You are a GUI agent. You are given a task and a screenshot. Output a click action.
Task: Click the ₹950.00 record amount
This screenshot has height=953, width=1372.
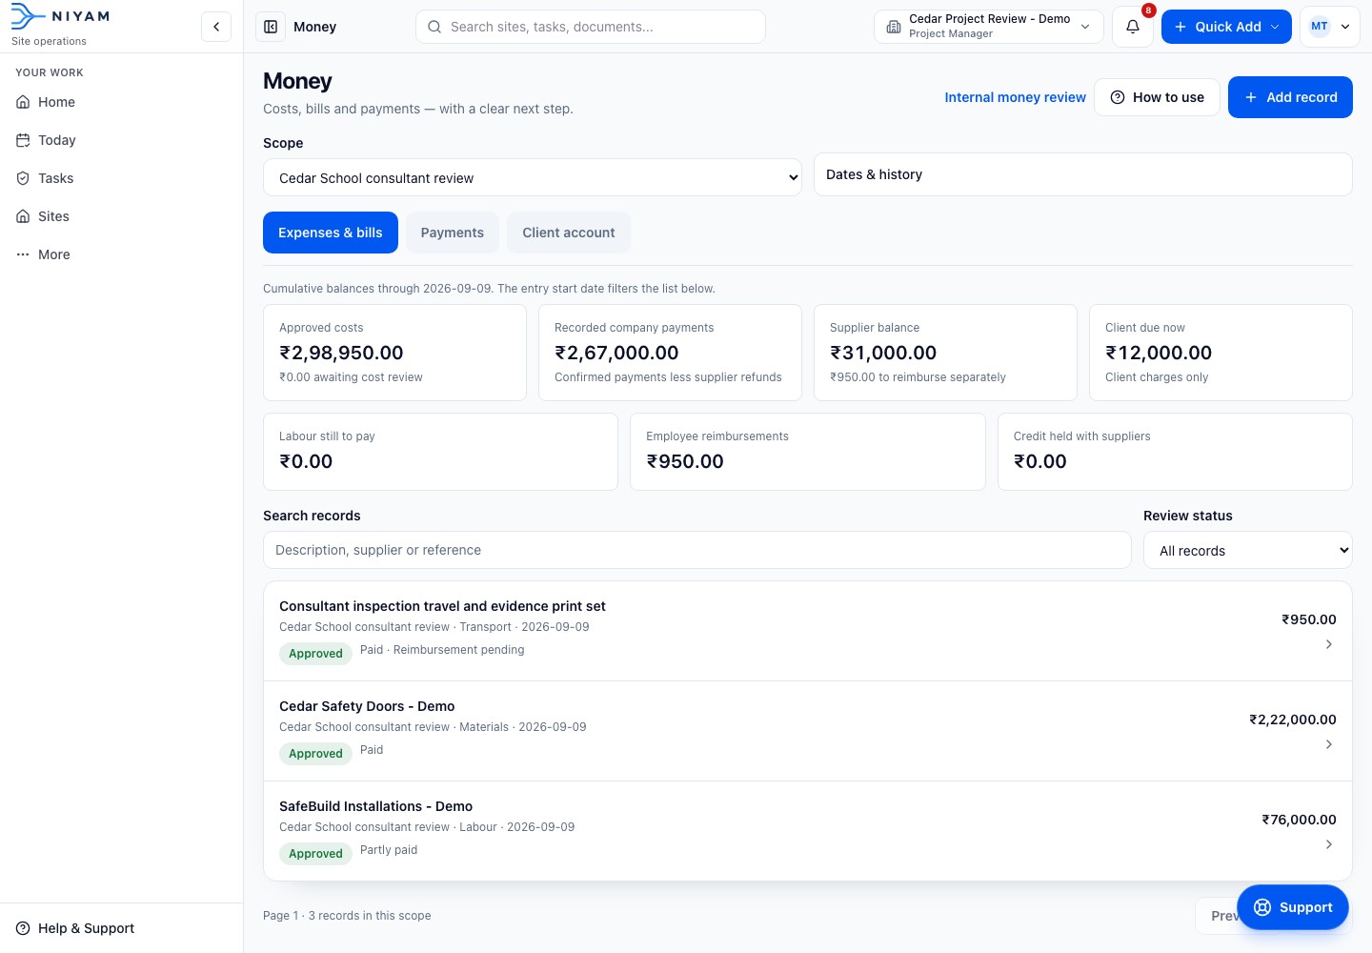1308,619
